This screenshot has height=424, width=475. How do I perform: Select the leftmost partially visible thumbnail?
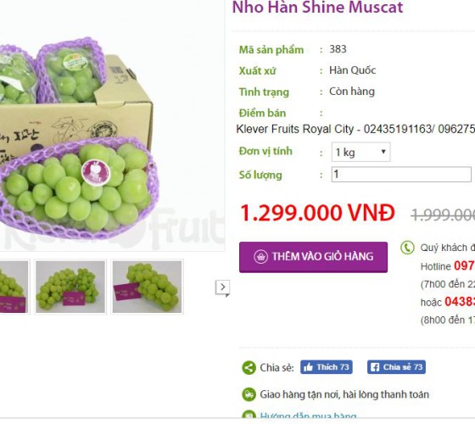click(x=14, y=287)
